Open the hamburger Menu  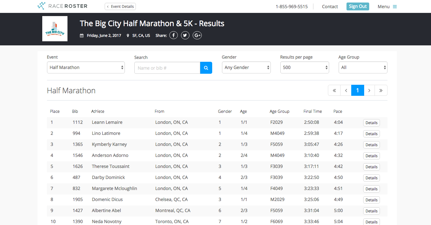387,7
